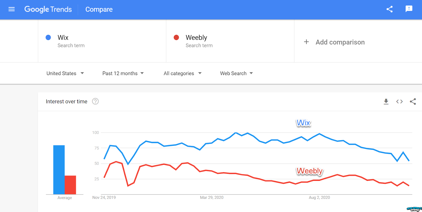Open the All categories dropdown
This screenshot has width=422, height=212.
click(x=183, y=73)
